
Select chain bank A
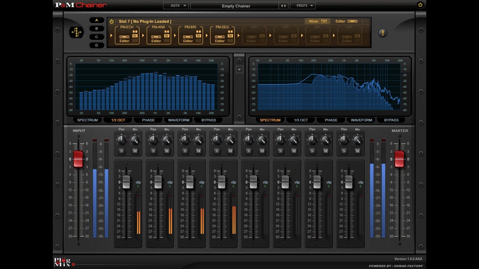(97, 20)
